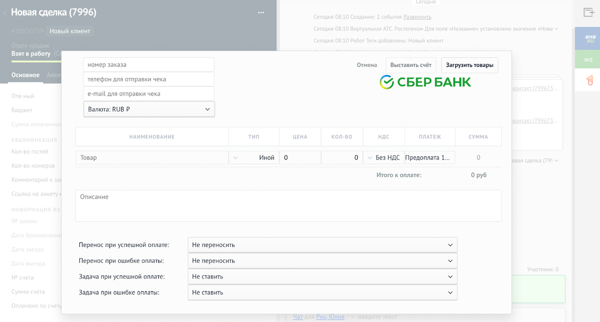The height and width of the screenshot is (322, 600).
Task: Open the Тип dropdown showing Иной
Action: click(254, 157)
